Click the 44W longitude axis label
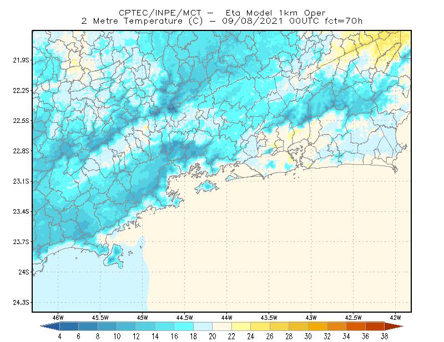444x342 pixels. [226, 318]
